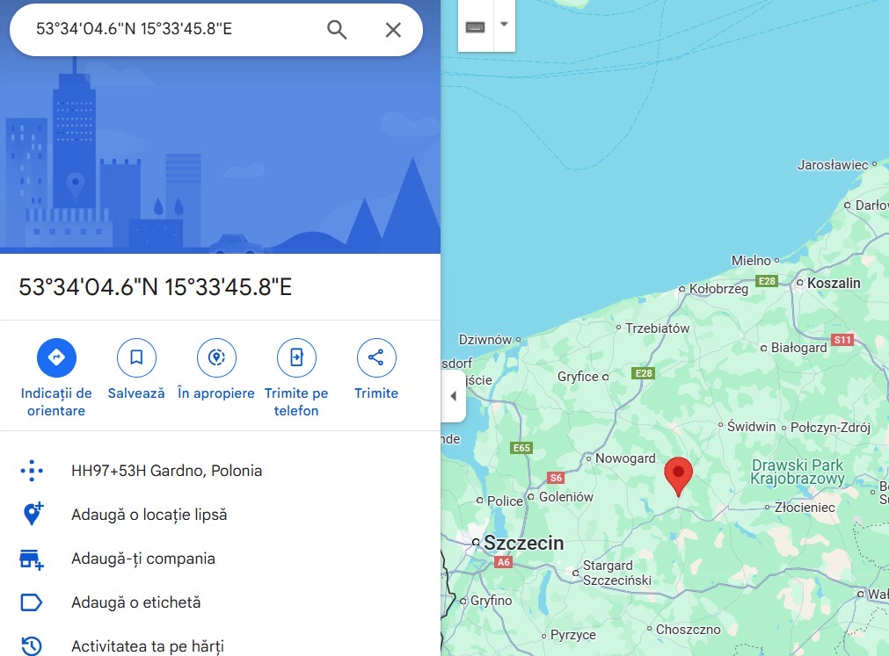889x656 pixels.
Task: Collapse the side panel arrow
Action: click(x=454, y=396)
